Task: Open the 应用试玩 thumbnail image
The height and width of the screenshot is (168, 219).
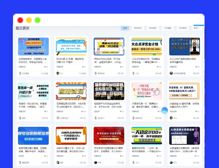Action: pyautogui.click(x=71, y=91)
